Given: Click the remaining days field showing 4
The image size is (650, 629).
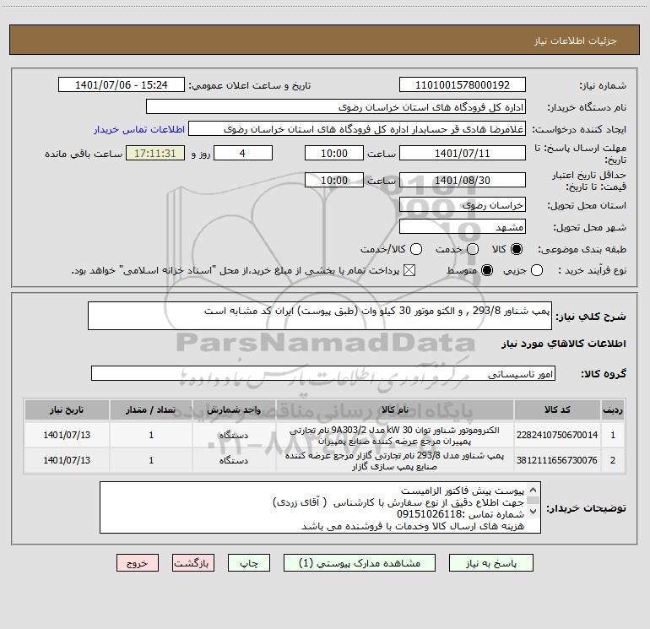Looking at the screenshot, I should [x=243, y=153].
